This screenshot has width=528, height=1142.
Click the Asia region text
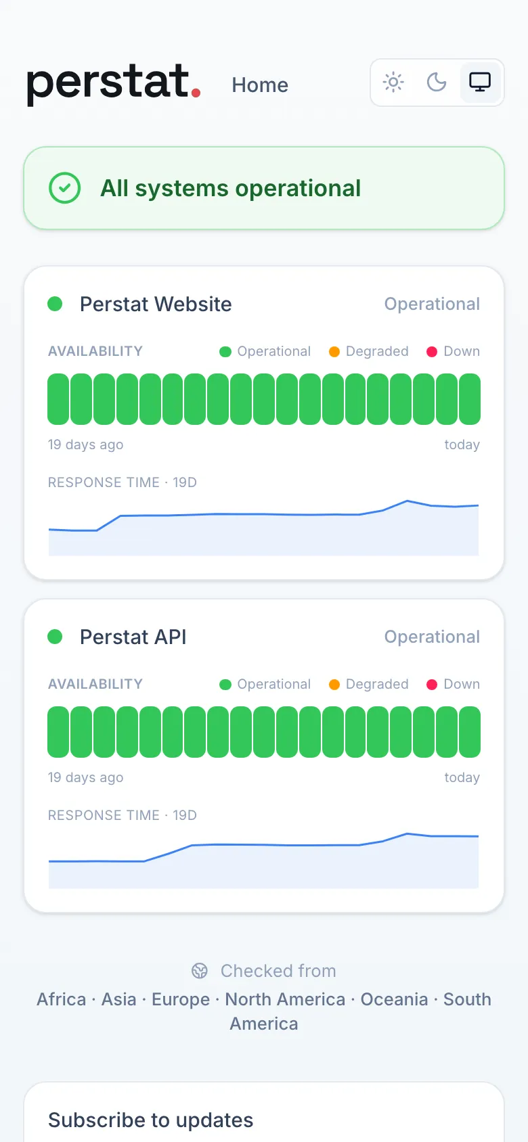[x=119, y=999]
